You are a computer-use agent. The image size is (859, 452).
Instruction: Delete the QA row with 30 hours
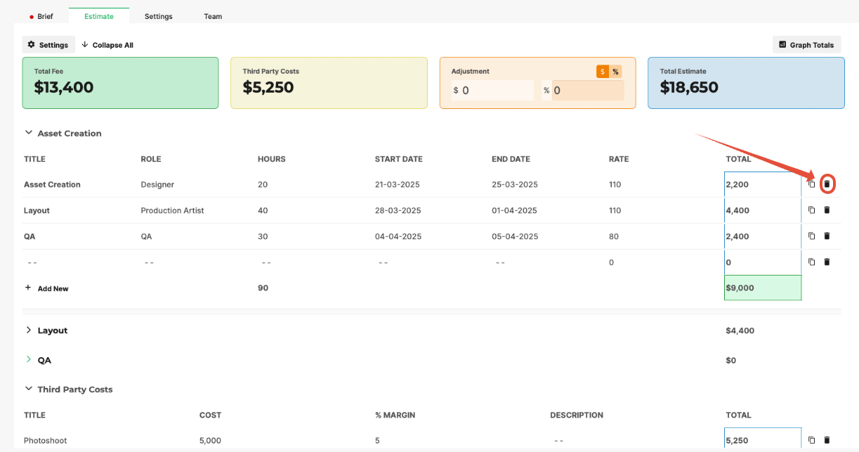coord(827,235)
